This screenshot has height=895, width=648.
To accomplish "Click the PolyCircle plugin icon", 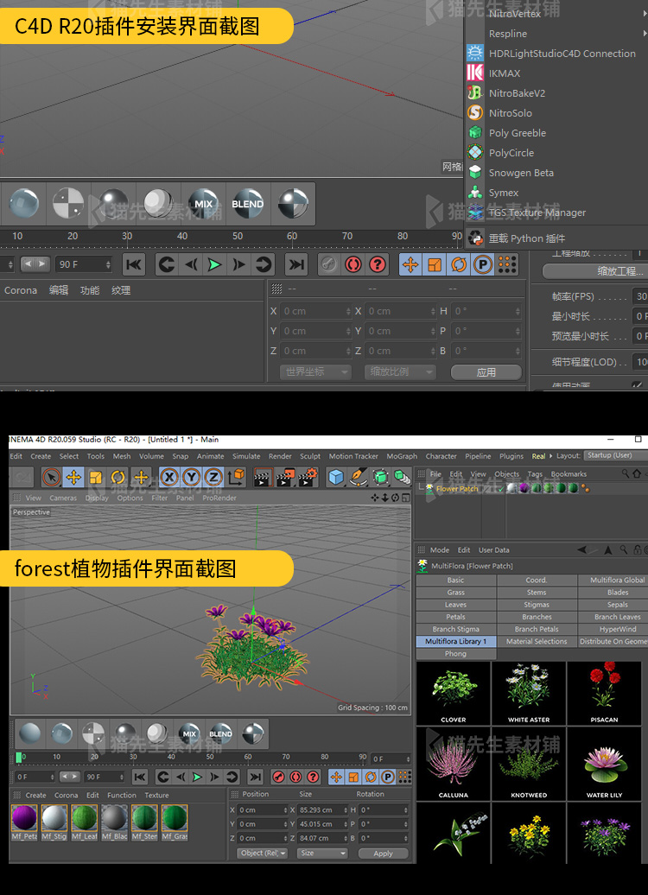I will coord(475,152).
